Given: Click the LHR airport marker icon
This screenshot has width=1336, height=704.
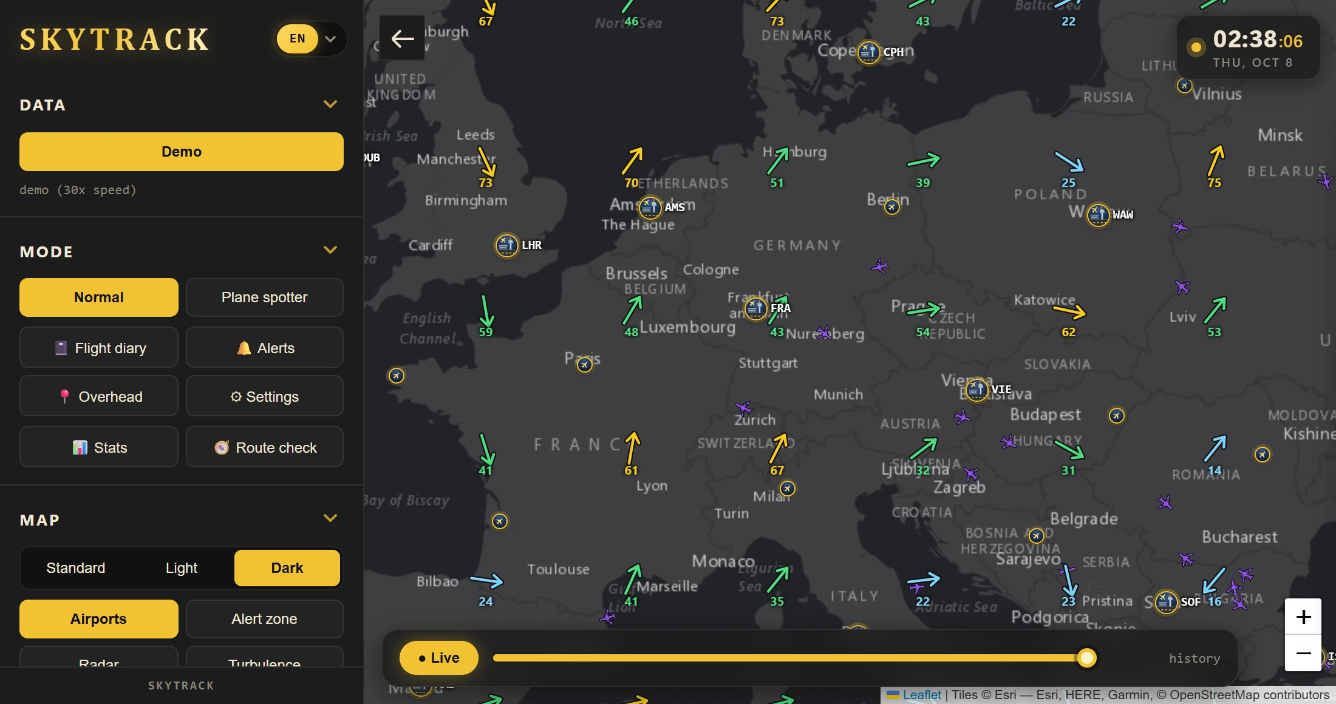Looking at the screenshot, I should (x=506, y=245).
